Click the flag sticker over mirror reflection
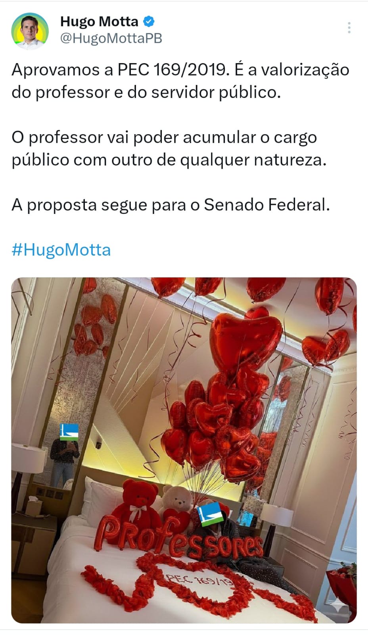Screen dimensions: 368x635 pyautogui.click(x=69, y=432)
